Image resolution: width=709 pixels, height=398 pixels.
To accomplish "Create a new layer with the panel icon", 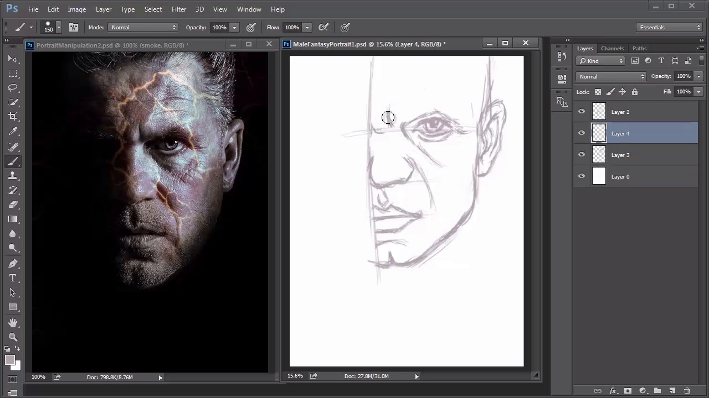I will (672, 391).
